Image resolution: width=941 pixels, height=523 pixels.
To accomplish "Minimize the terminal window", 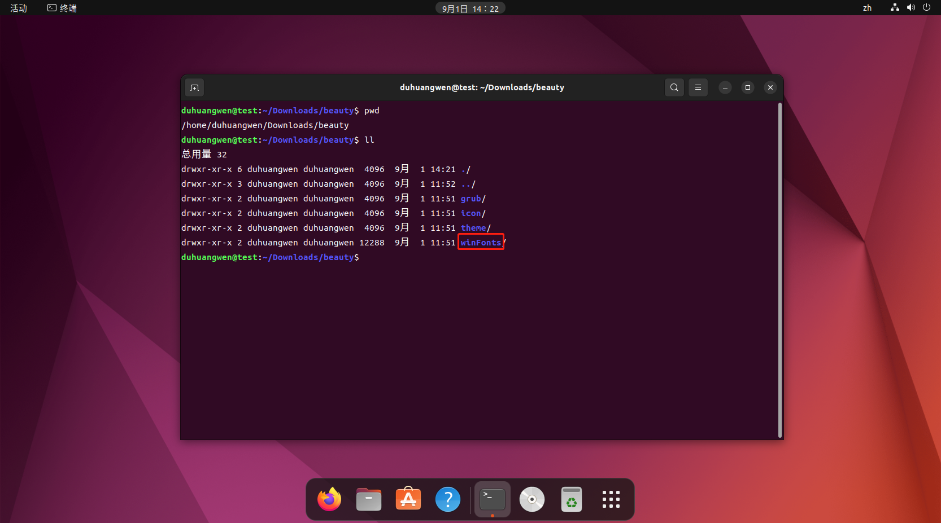I will [725, 87].
